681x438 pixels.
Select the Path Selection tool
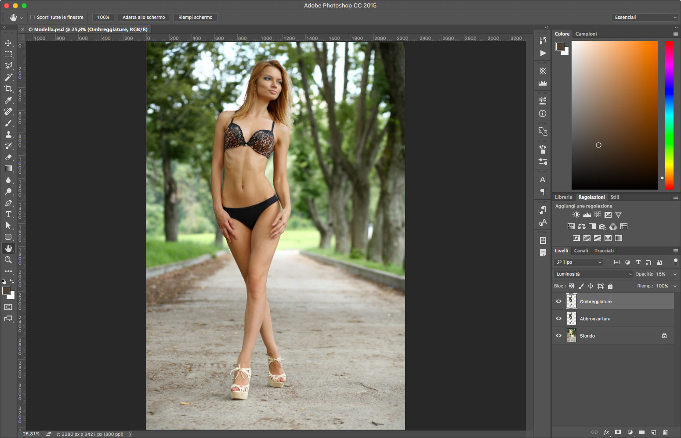coord(8,226)
